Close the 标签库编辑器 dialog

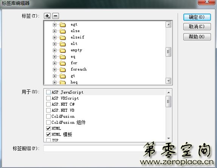point(207,2)
